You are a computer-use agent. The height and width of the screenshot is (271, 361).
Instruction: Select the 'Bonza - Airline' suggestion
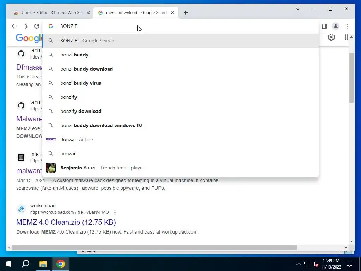(181, 139)
